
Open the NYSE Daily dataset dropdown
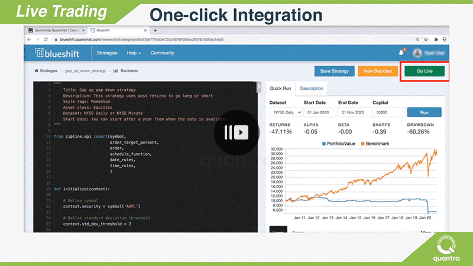pyautogui.click(x=286, y=112)
